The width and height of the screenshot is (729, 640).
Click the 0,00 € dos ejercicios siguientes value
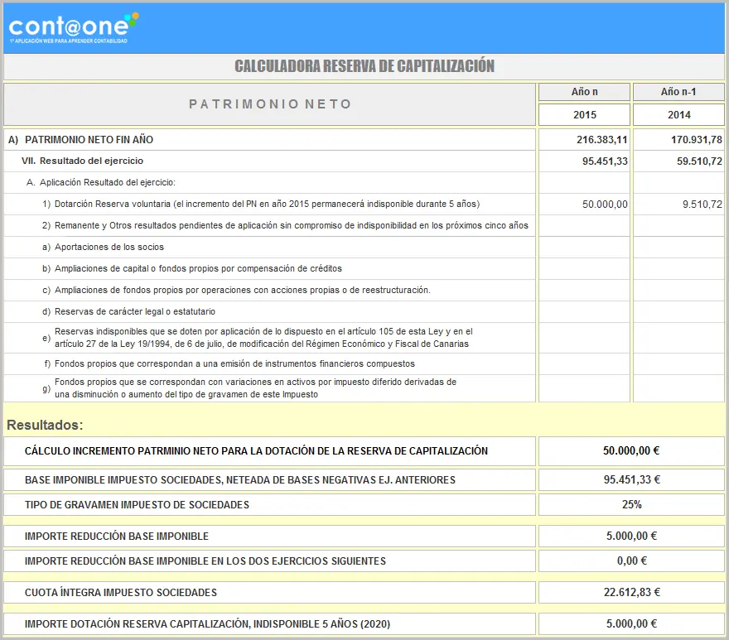click(x=631, y=561)
